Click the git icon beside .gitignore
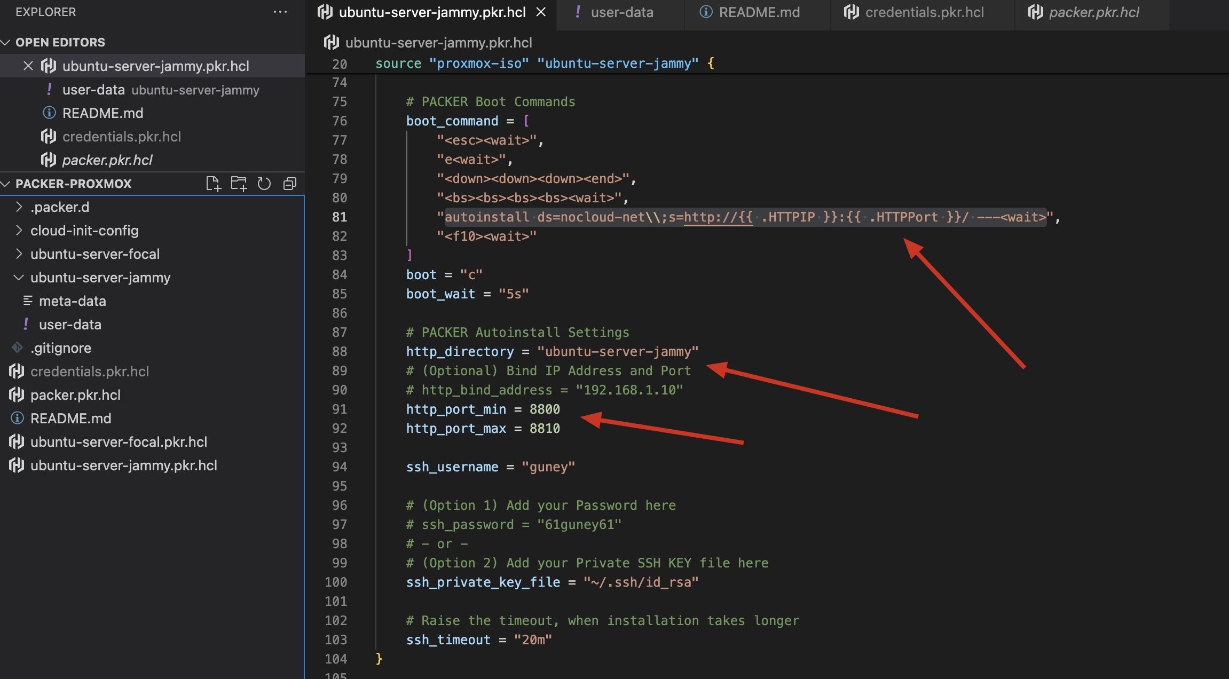The height and width of the screenshot is (679, 1229). [18, 348]
